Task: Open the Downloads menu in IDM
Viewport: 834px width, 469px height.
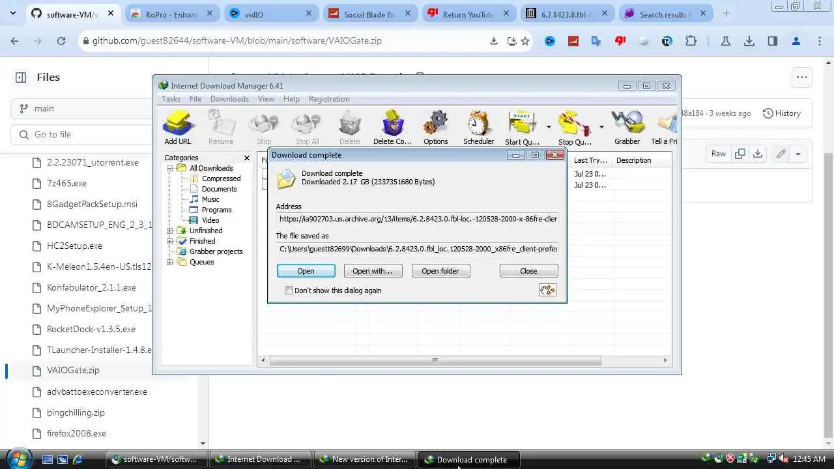Action: [229, 99]
